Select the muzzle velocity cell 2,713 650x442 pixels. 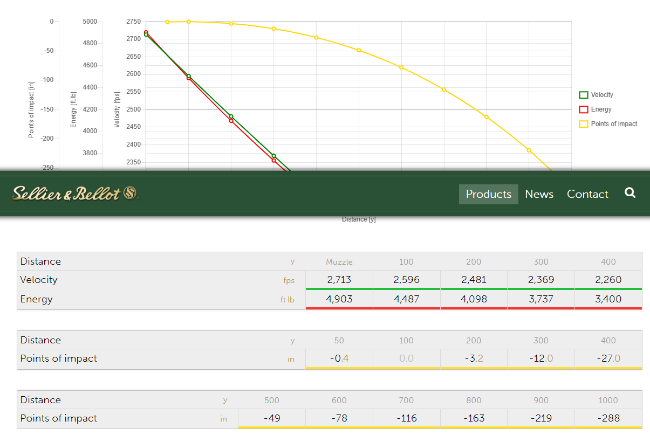click(339, 280)
